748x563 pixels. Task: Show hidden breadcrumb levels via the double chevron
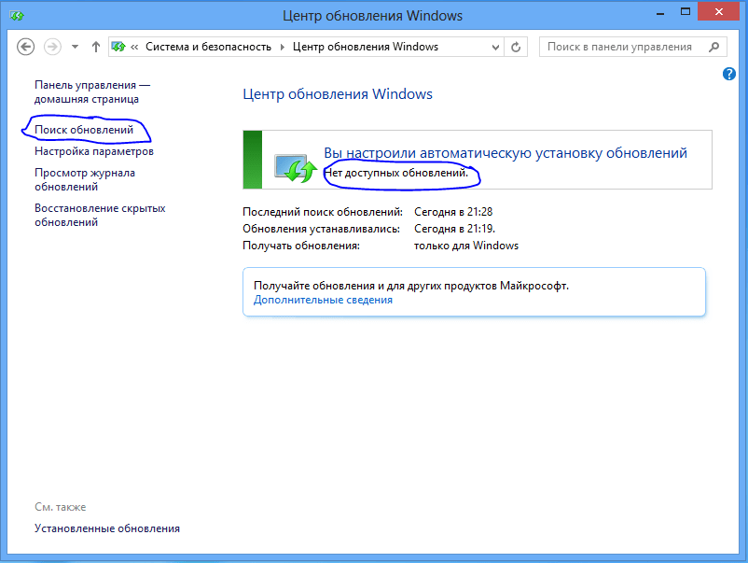pyautogui.click(x=134, y=47)
